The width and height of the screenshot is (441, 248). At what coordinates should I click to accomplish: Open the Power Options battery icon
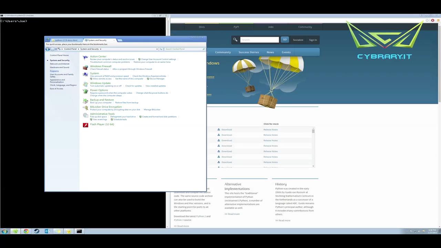pos(85,91)
